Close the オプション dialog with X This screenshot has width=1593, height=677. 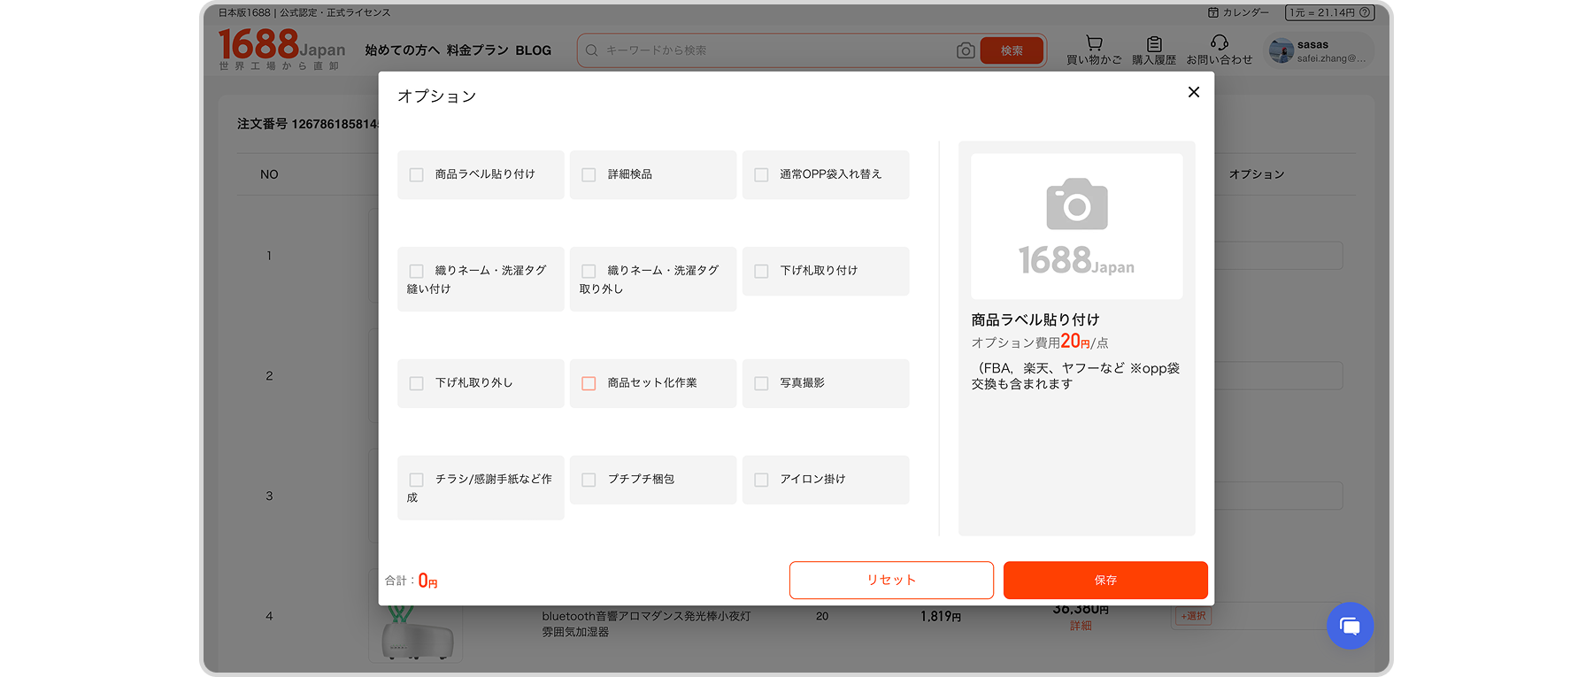[1193, 92]
